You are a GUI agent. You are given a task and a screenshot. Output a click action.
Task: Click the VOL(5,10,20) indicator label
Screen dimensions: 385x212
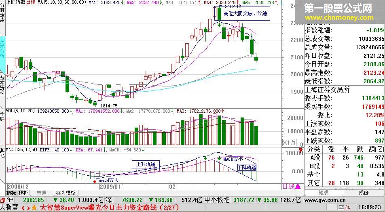(x=21, y=111)
